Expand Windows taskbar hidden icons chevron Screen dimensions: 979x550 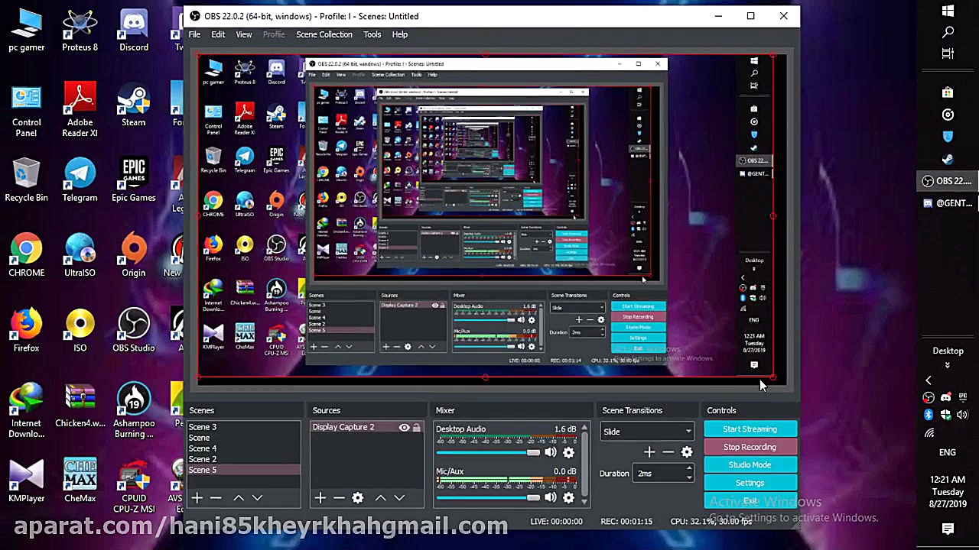929,380
